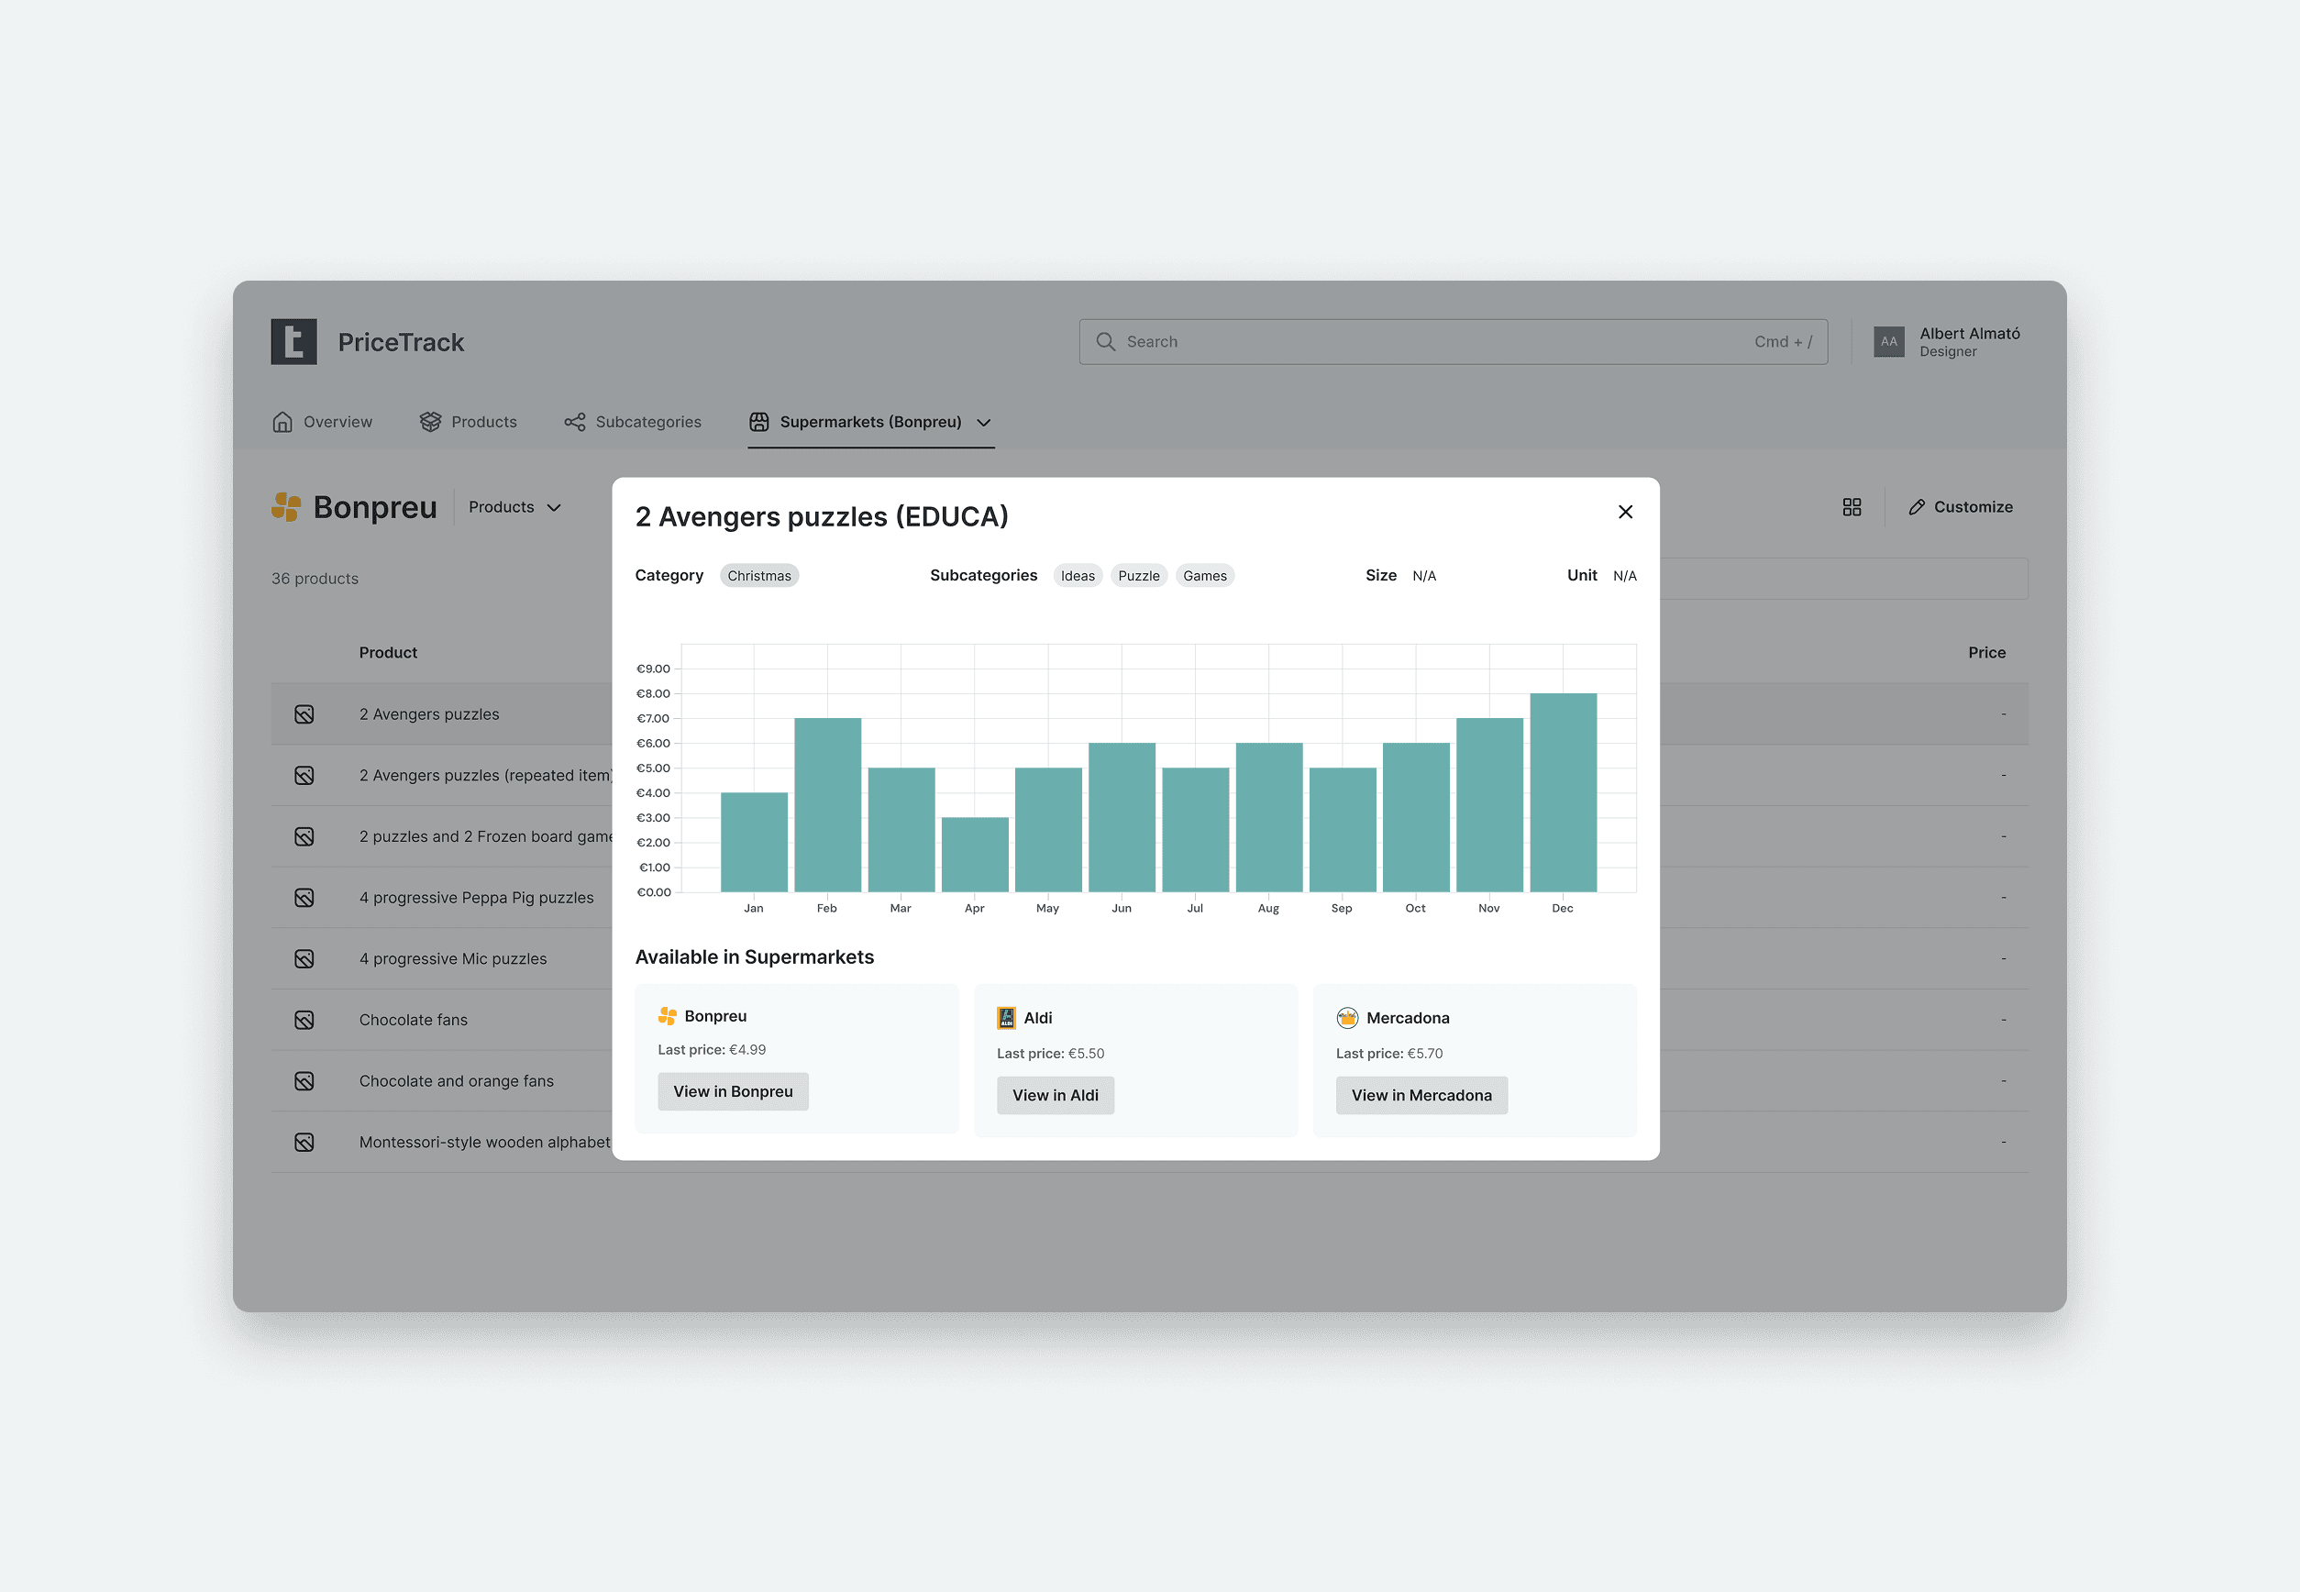Click the AA user avatar

(x=1888, y=342)
